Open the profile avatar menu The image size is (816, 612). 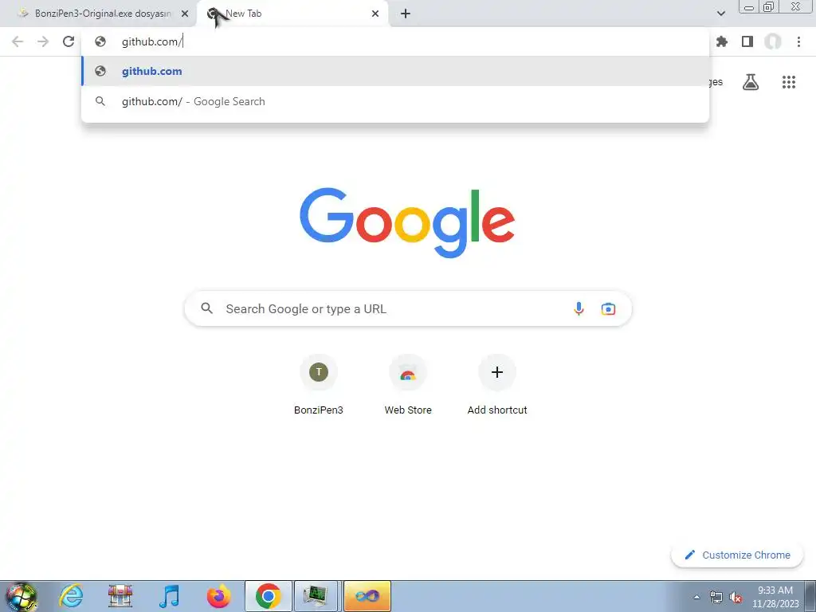(x=773, y=41)
